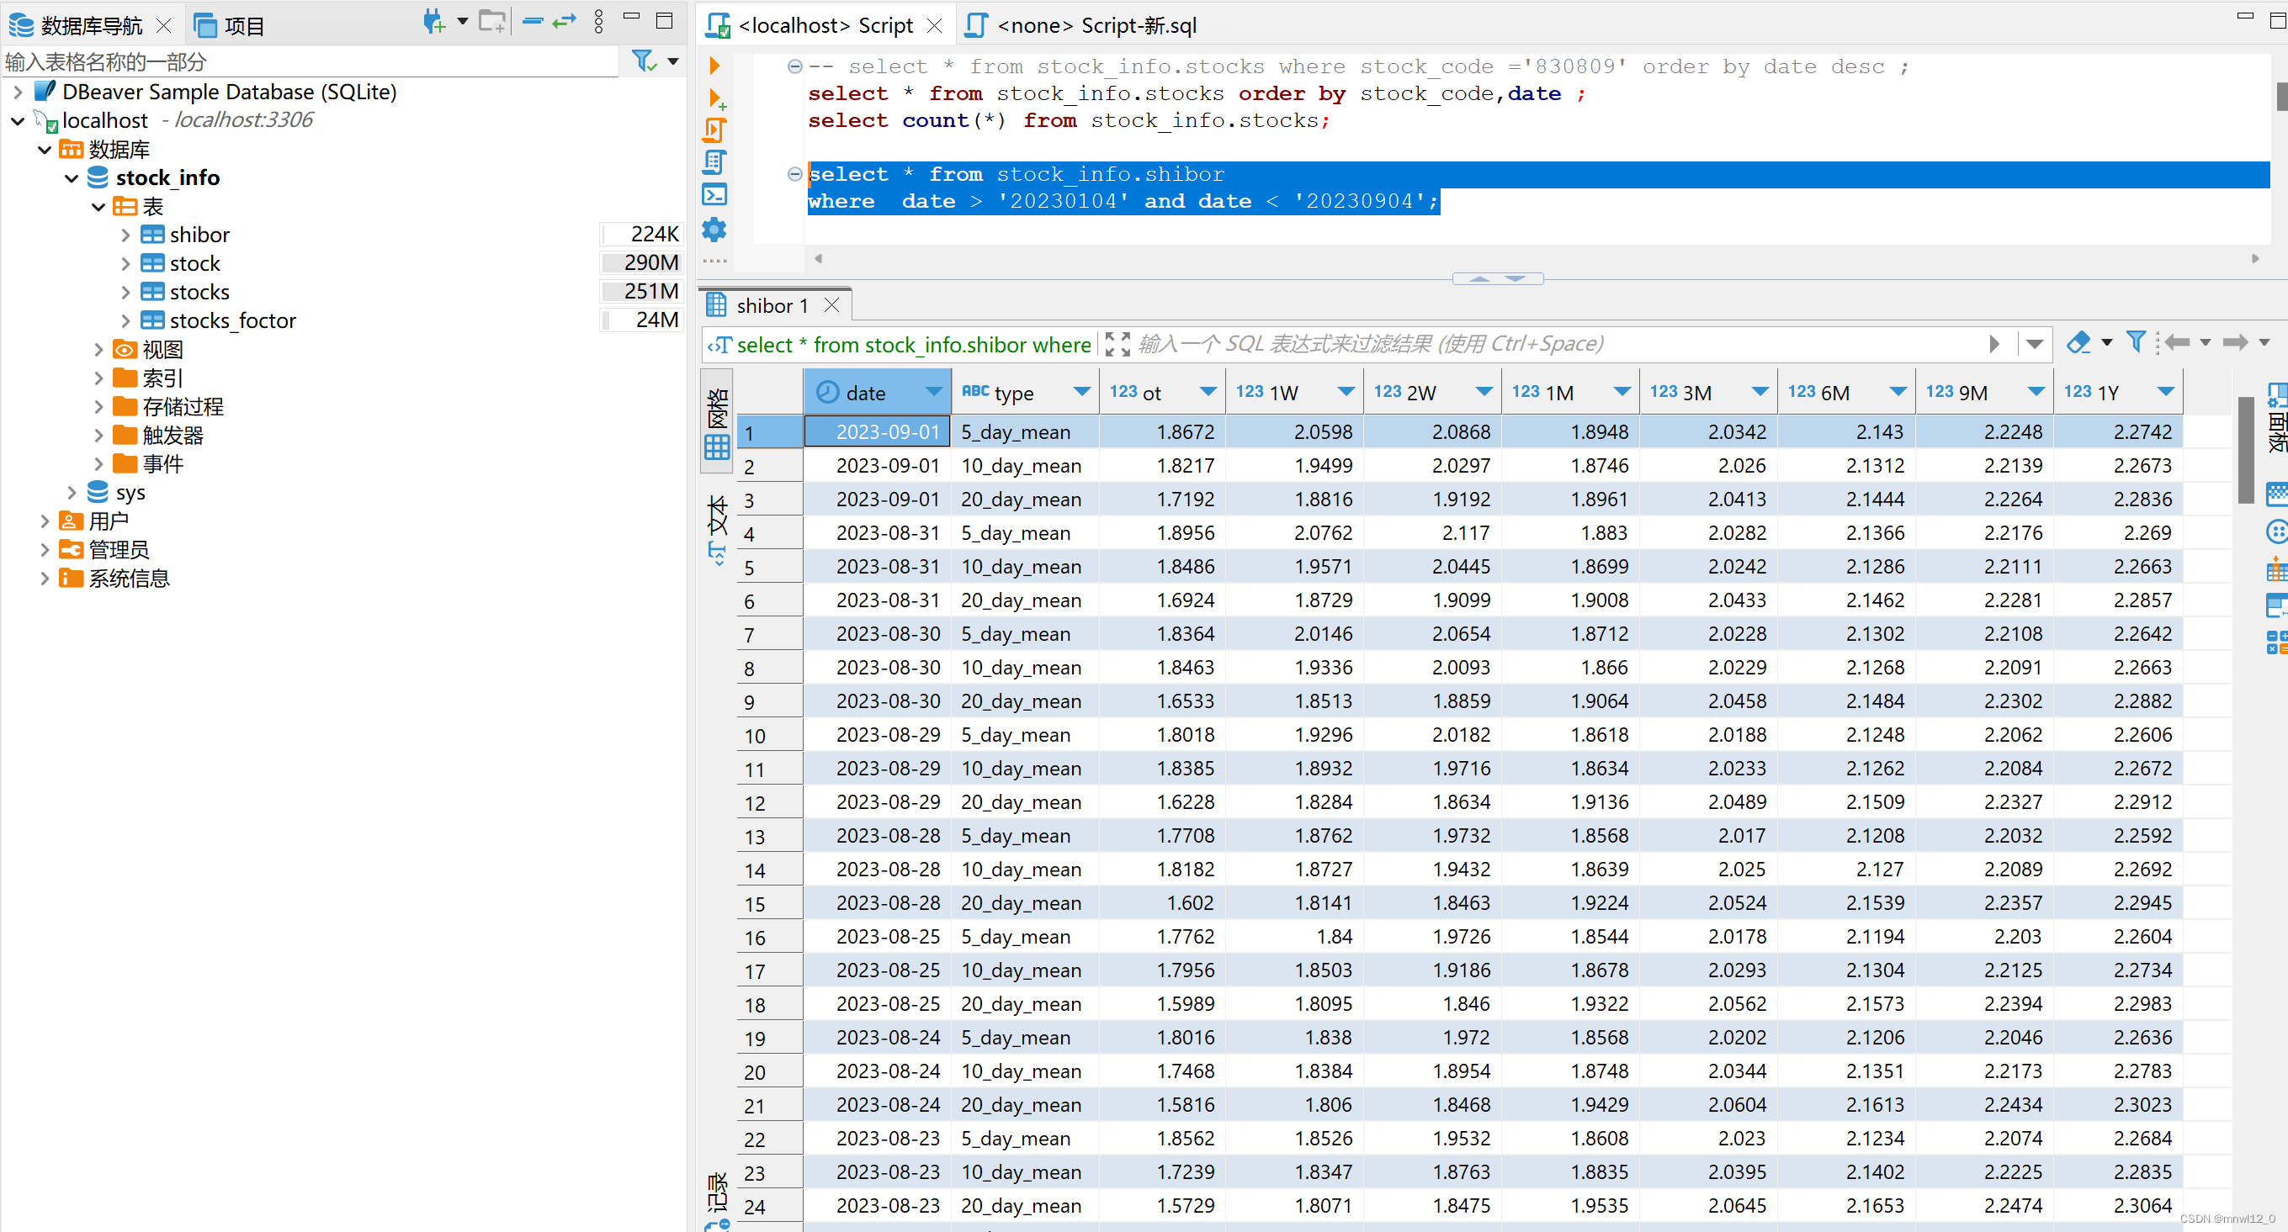Image resolution: width=2288 pixels, height=1232 pixels.
Task: Open editor settings gear icon
Action: 714,230
